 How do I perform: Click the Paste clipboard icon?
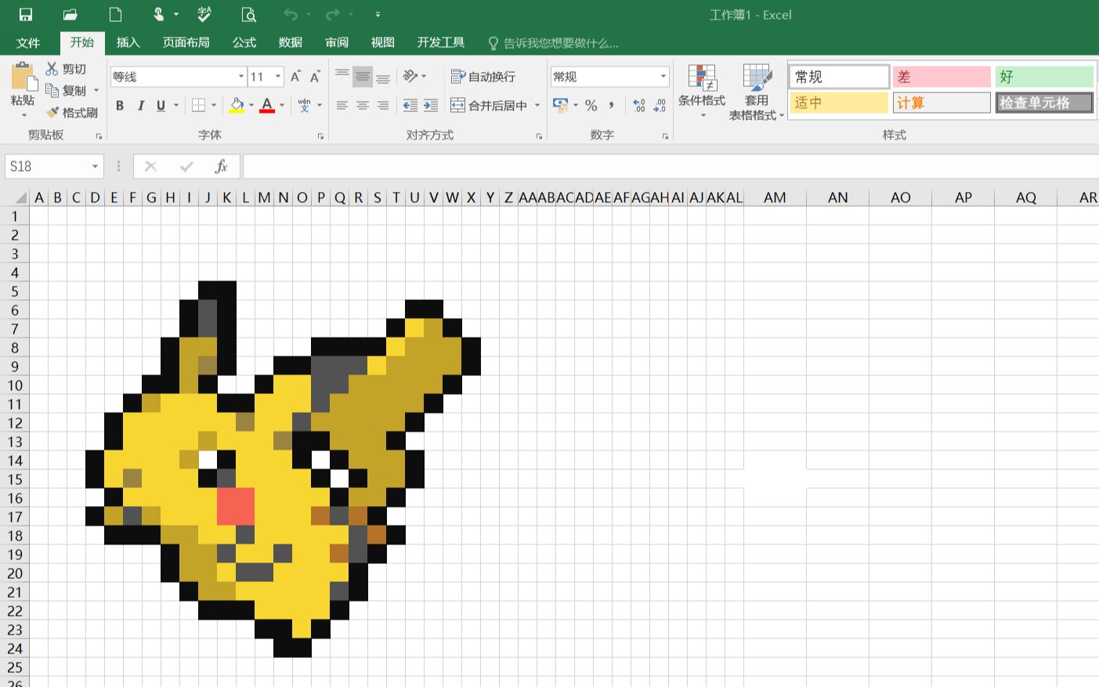point(23,78)
